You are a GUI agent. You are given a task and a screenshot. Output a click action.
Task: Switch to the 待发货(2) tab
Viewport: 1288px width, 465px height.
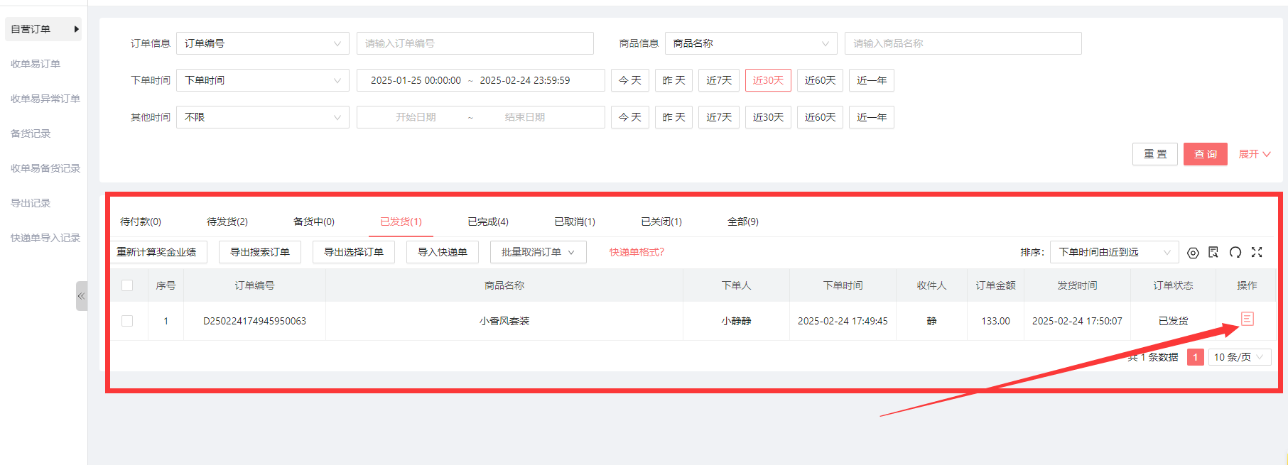227,221
